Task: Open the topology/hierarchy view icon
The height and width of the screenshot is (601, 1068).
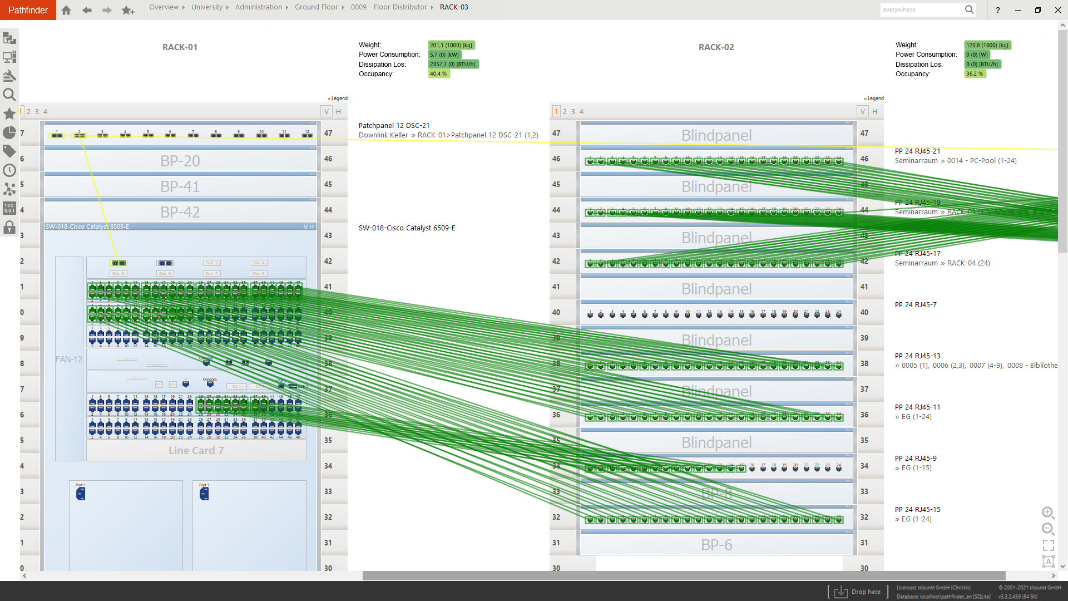Action: point(9,38)
